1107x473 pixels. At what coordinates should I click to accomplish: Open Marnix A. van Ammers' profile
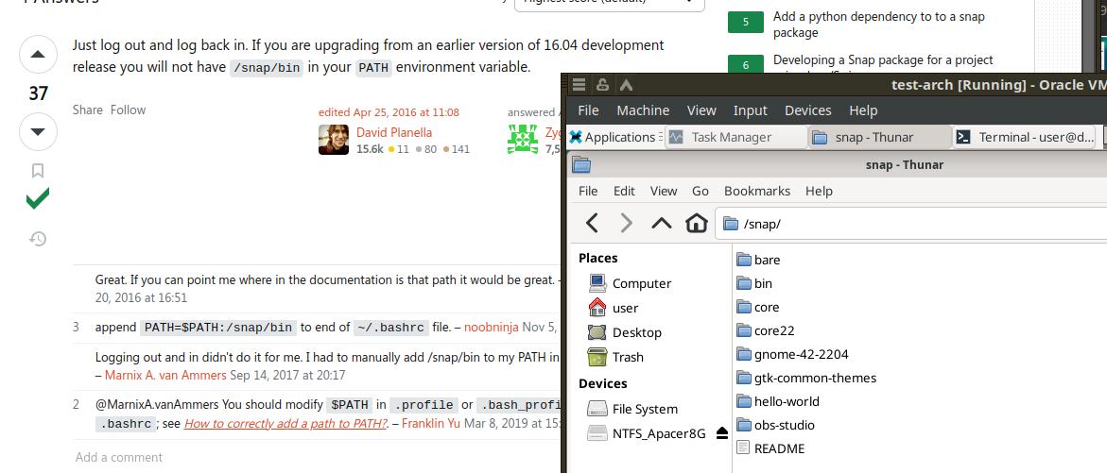pyautogui.click(x=166, y=375)
